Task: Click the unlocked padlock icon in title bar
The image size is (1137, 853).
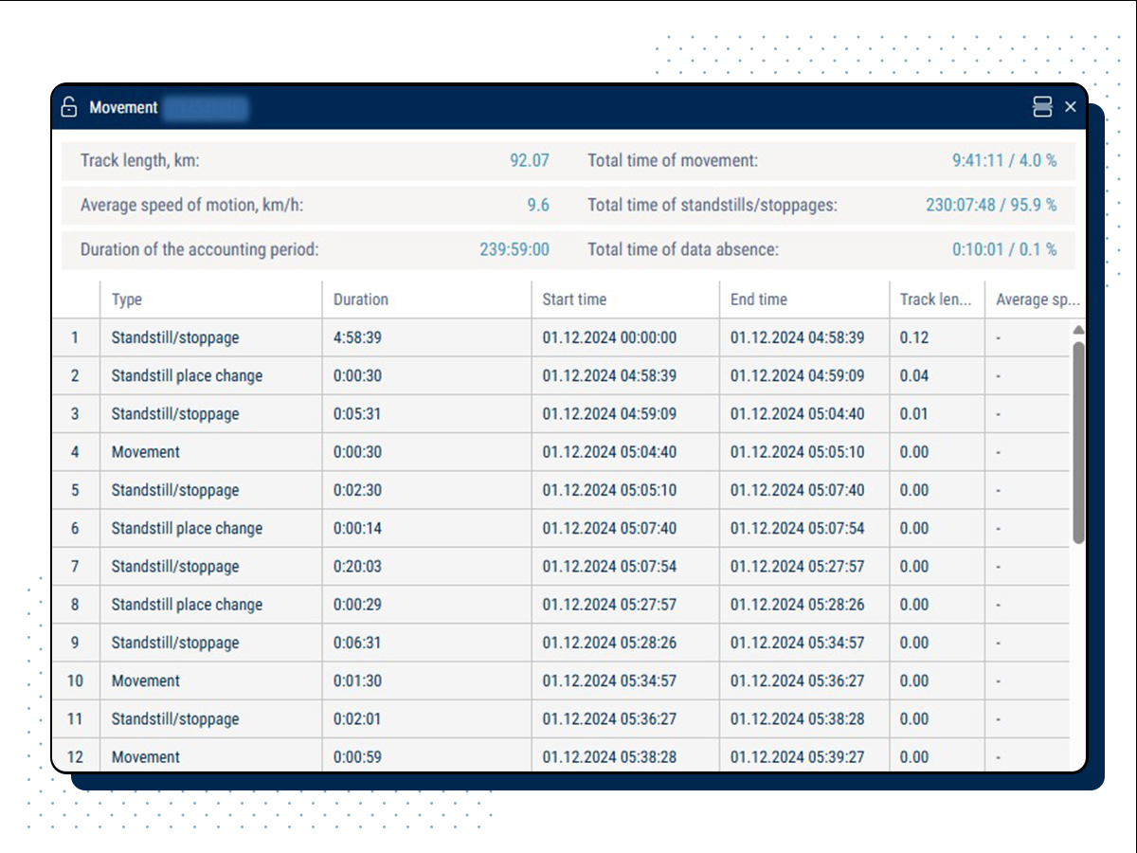Action: pyautogui.click(x=68, y=107)
